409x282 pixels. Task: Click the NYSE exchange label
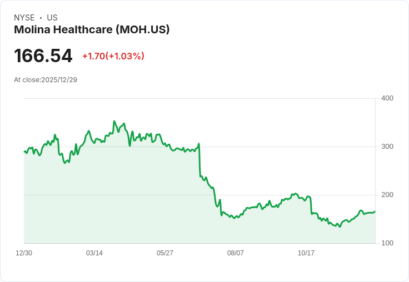[x=24, y=18]
